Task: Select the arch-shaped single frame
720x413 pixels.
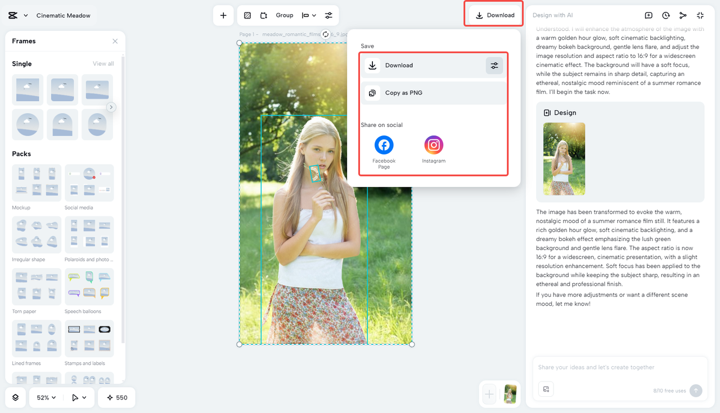Action: coord(62,125)
